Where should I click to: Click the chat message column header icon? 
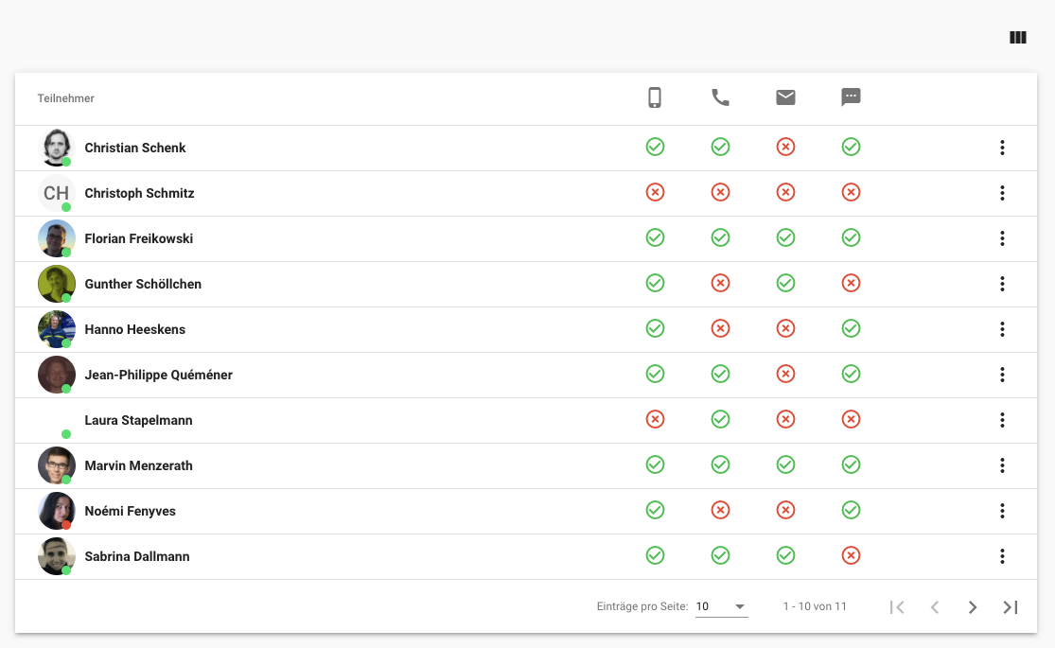tap(851, 97)
